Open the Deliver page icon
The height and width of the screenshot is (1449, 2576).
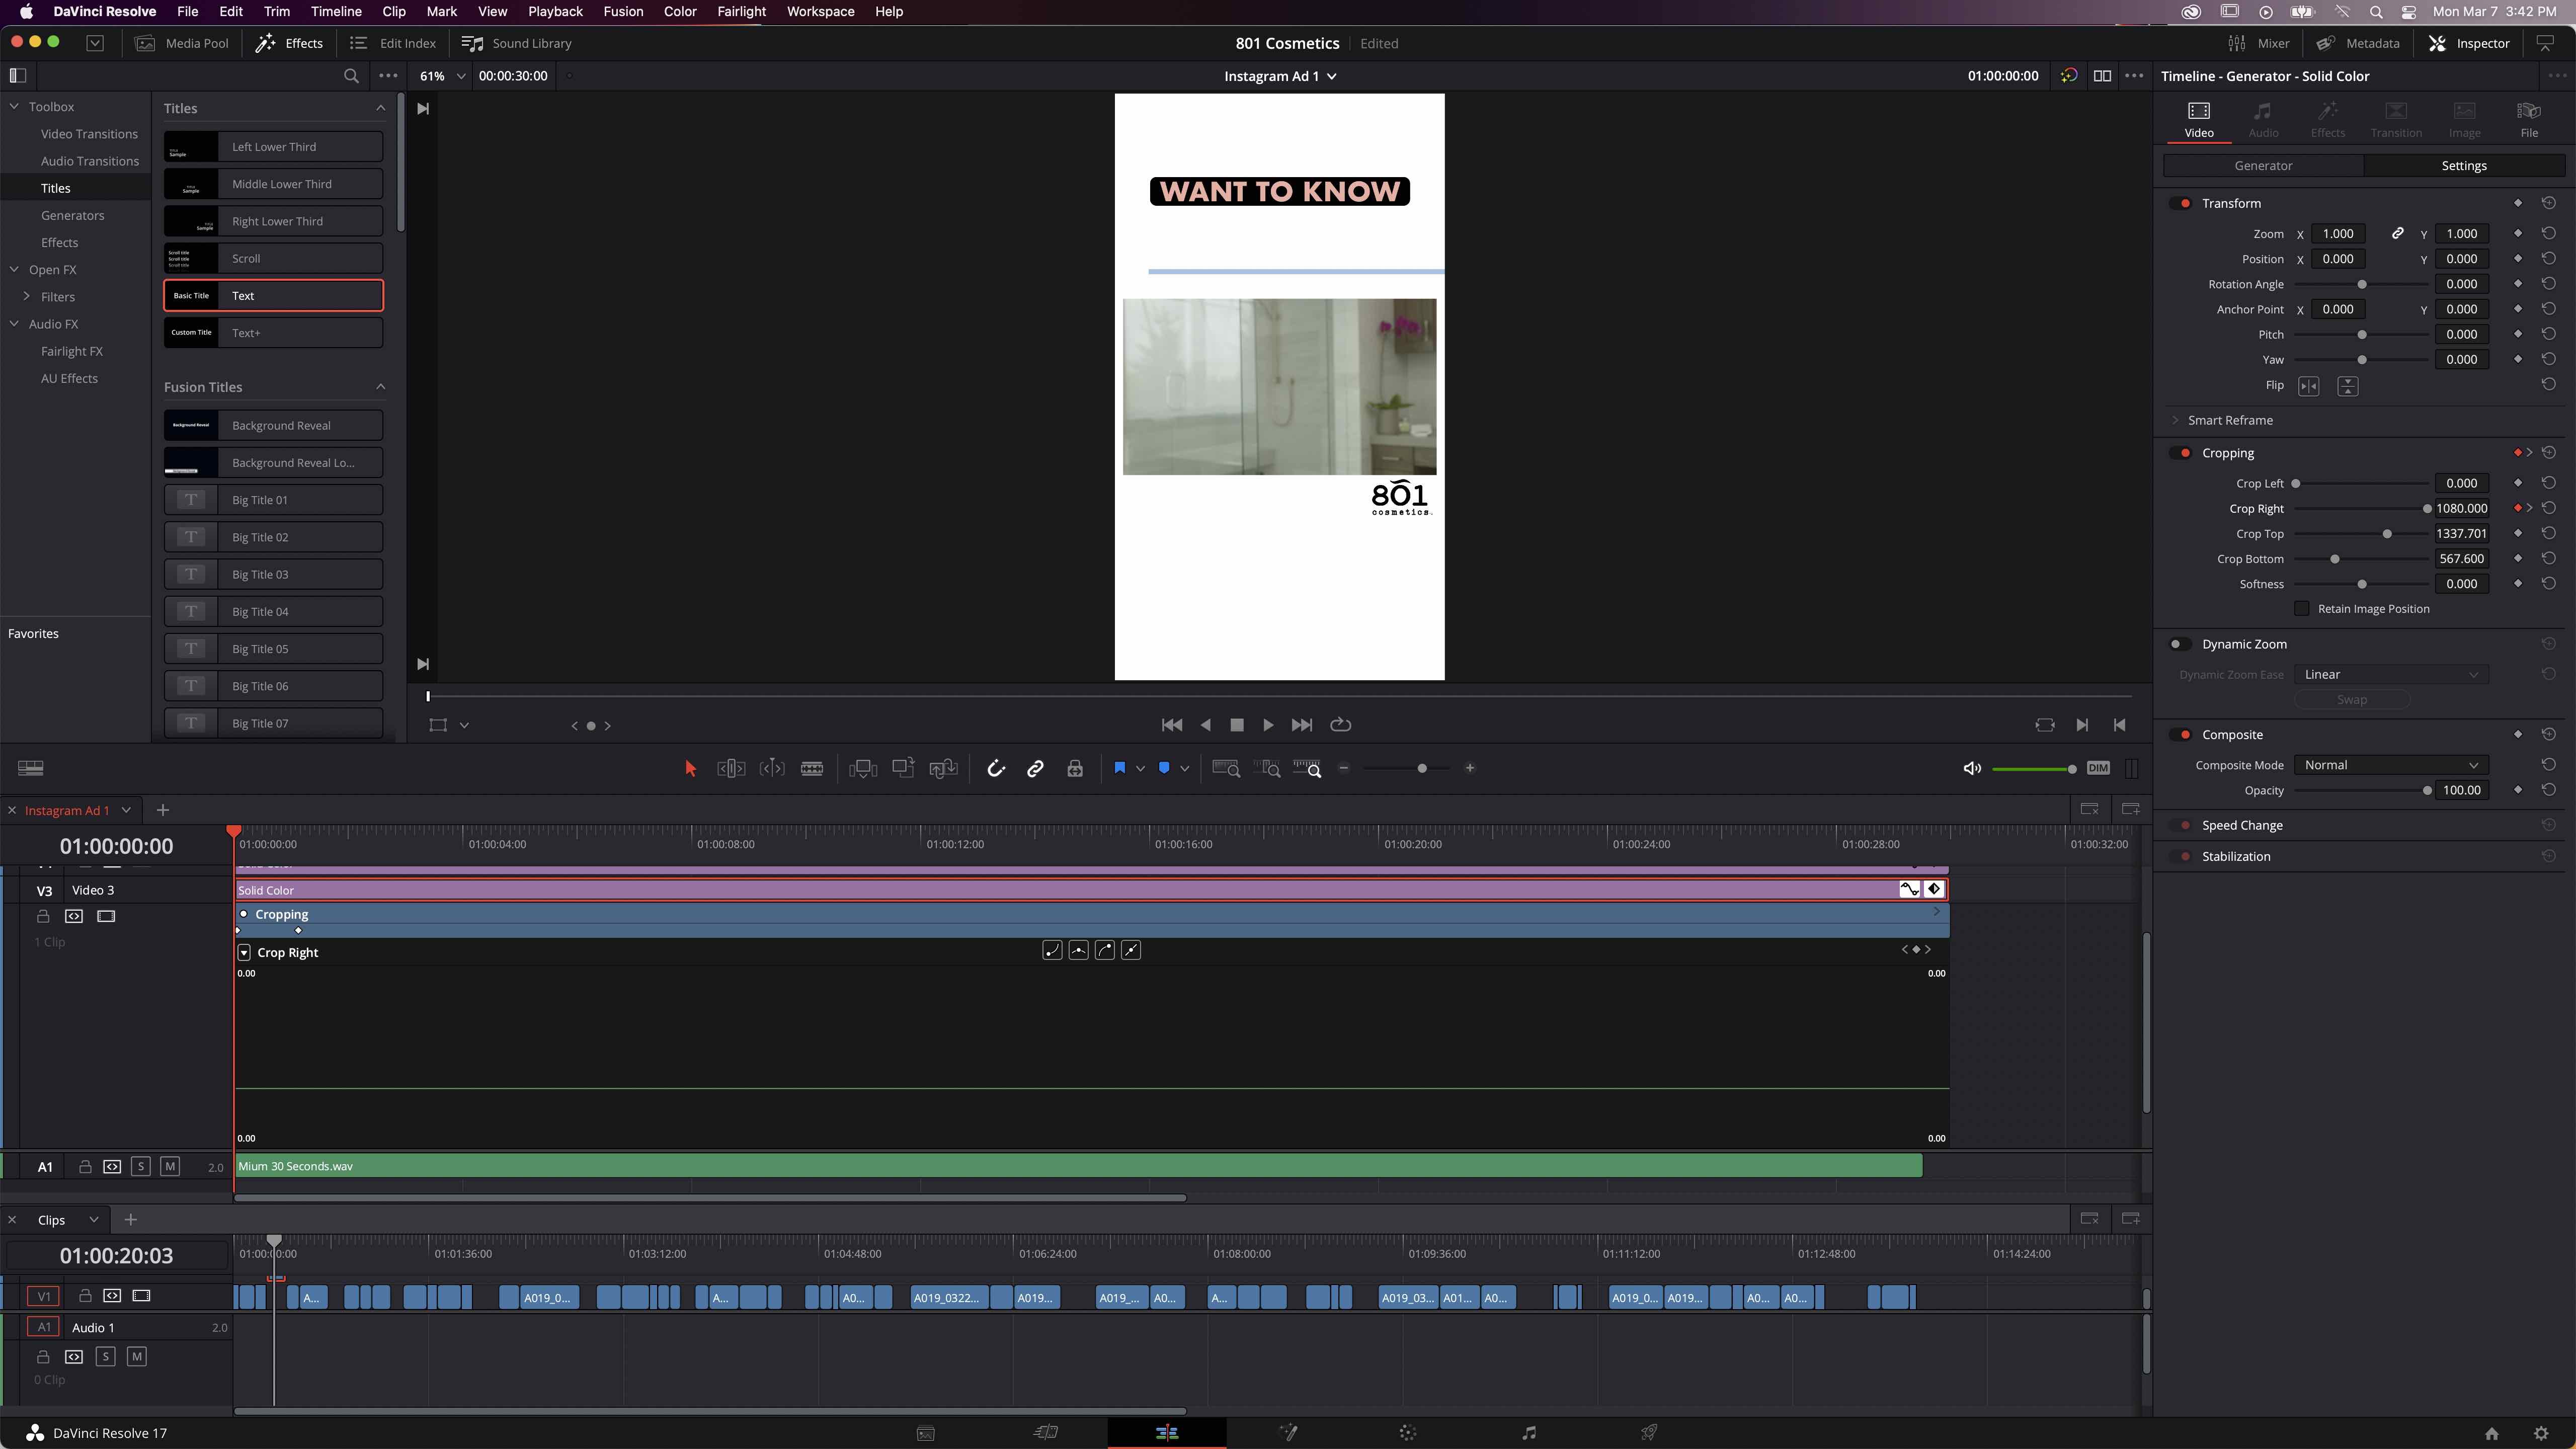[1649, 1433]
